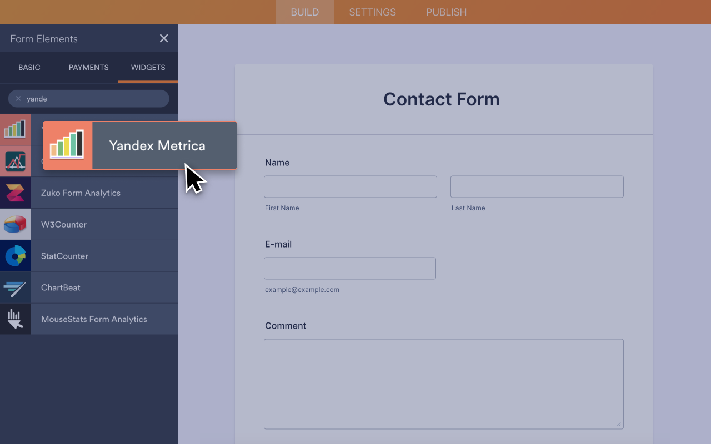Open the PAYMENTS tab

[x=88, y=67]
